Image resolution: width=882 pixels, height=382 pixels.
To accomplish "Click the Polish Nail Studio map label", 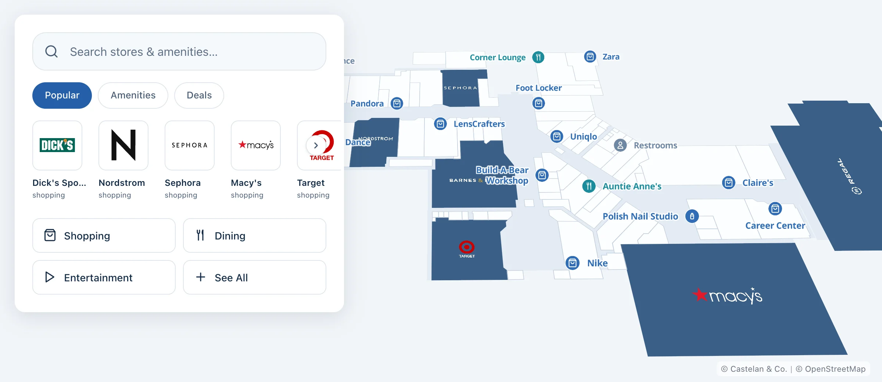I will (x=640, y=216).
